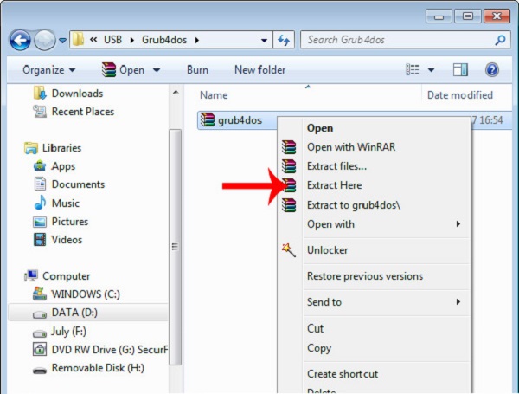Select the grub4dos archive file
The width and height of the screenshot is (519, 394).
click(231, 120)
